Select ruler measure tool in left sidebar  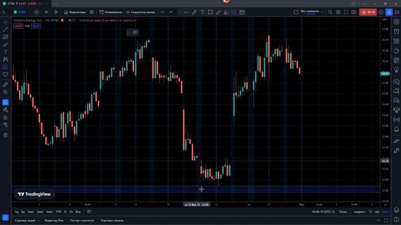(x=6, y=84)
